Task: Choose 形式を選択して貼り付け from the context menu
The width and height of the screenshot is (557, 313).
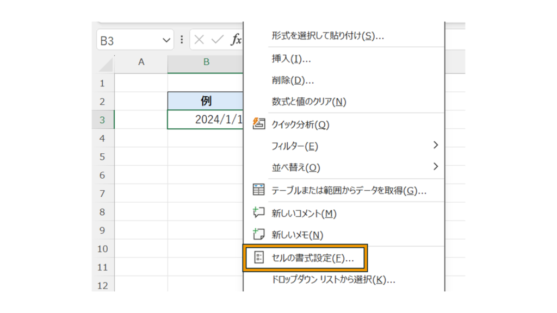Action: 327,36
